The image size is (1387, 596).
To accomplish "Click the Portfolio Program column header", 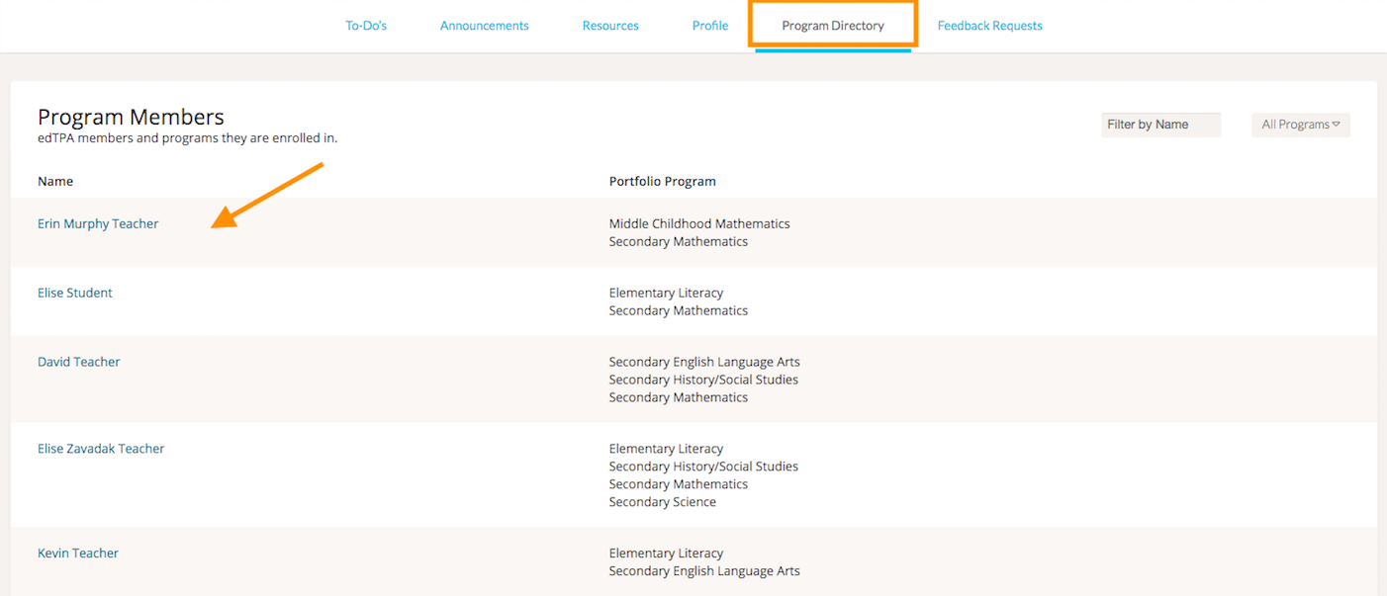I will (662, 182).
